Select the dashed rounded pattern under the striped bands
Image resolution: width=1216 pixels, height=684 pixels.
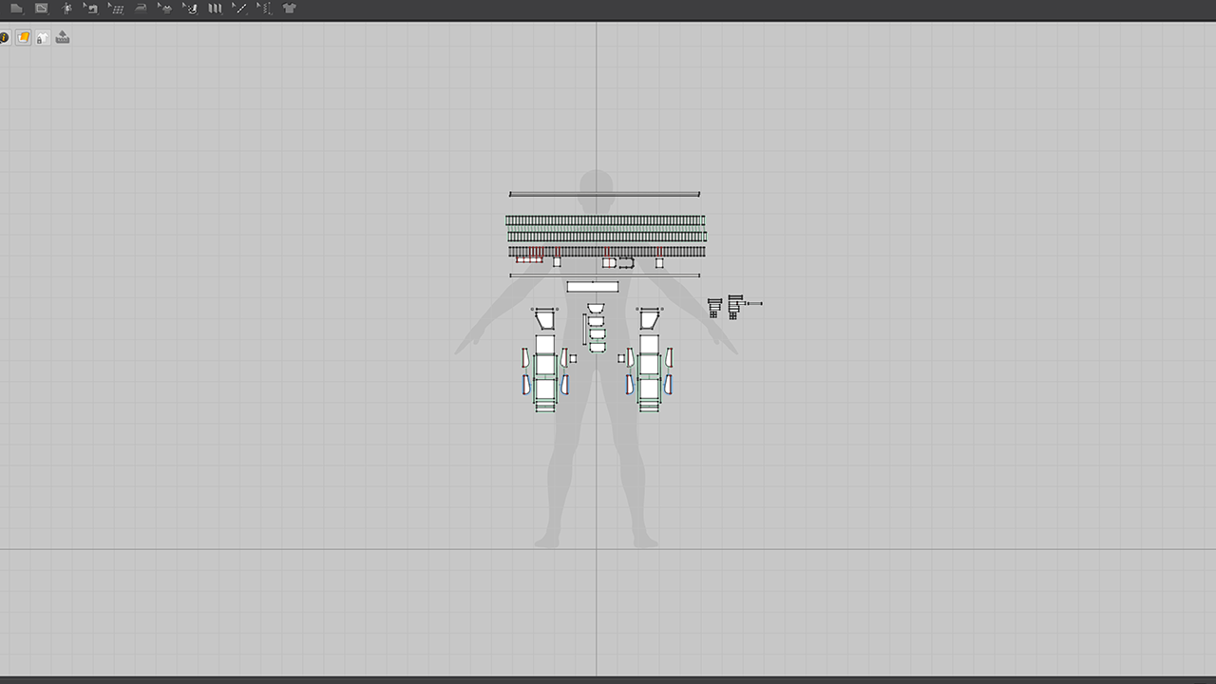tap(626, 262)
